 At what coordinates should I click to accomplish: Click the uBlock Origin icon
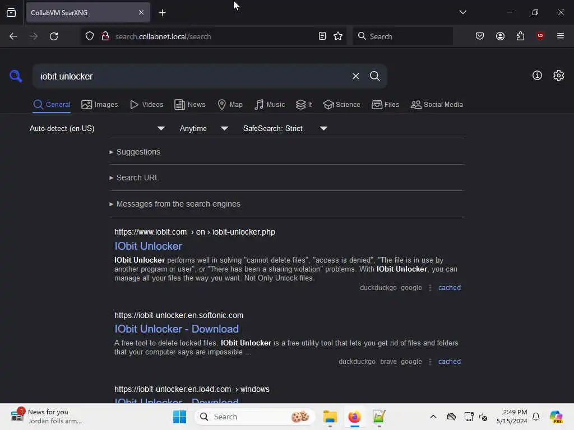tap(540, 35)
